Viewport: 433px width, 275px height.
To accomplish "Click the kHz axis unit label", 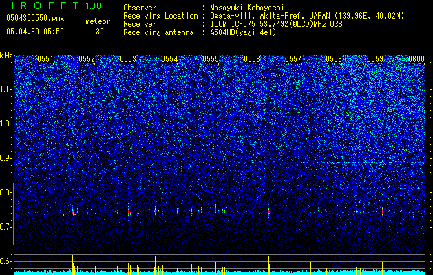I will coord(6,56).
